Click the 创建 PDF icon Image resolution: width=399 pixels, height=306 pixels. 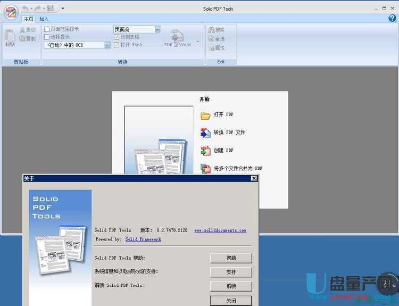click(205, 151)
